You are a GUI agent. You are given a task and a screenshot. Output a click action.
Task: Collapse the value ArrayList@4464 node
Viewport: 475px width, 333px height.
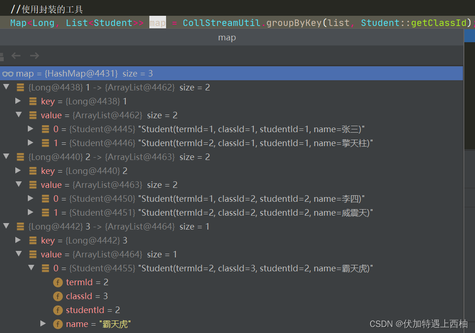[x=19, y=254]
